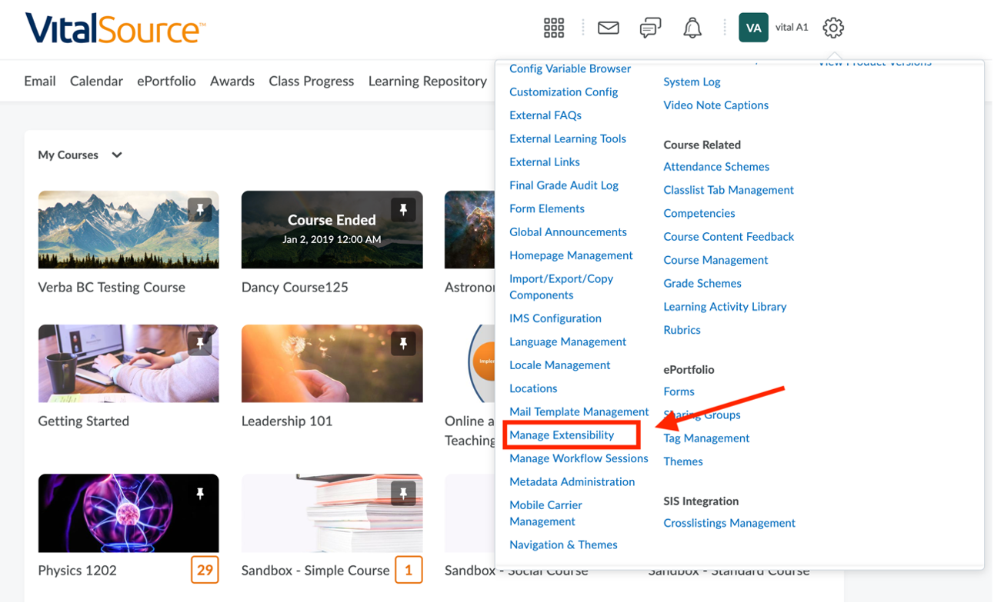994x606 pixels.
Task: Open Awards in the navbar
Action: point(232,81)
